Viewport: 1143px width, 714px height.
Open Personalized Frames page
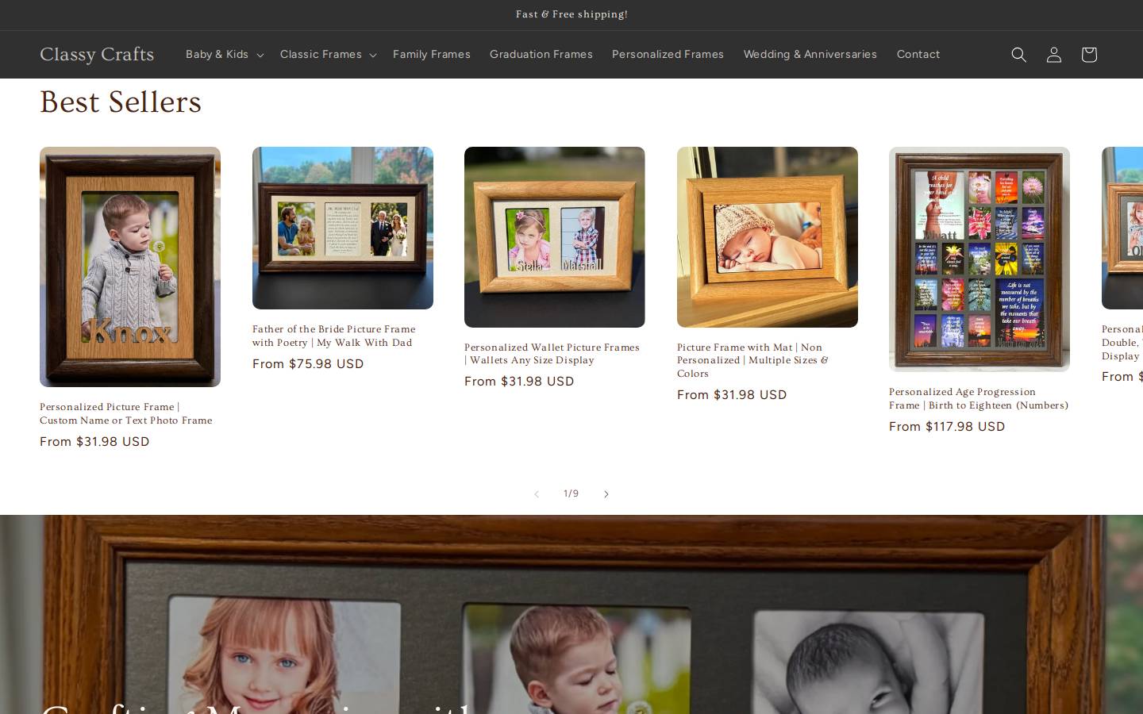point(668,55)
